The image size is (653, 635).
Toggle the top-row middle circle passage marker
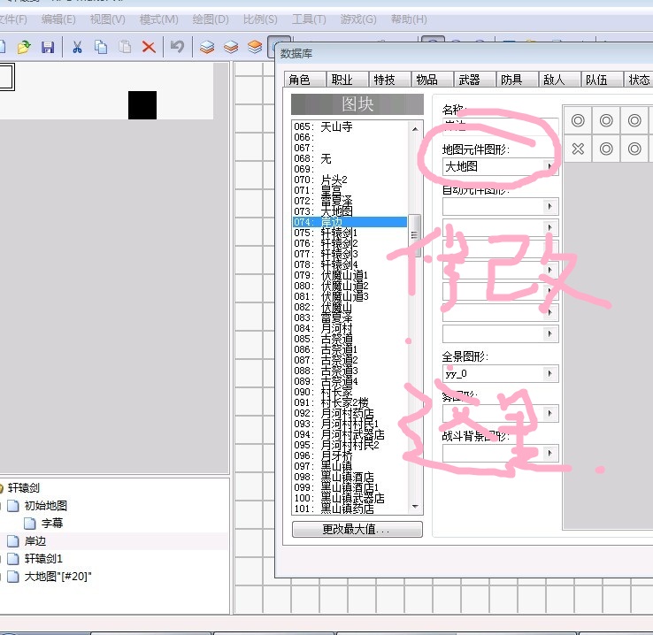pos(606,120)
